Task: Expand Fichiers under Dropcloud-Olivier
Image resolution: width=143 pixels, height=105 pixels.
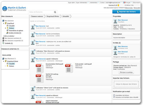Action: [5, 66]
